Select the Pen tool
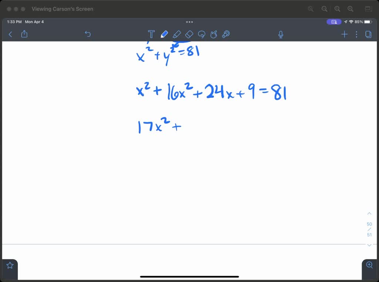 click(x=164, y=34)
